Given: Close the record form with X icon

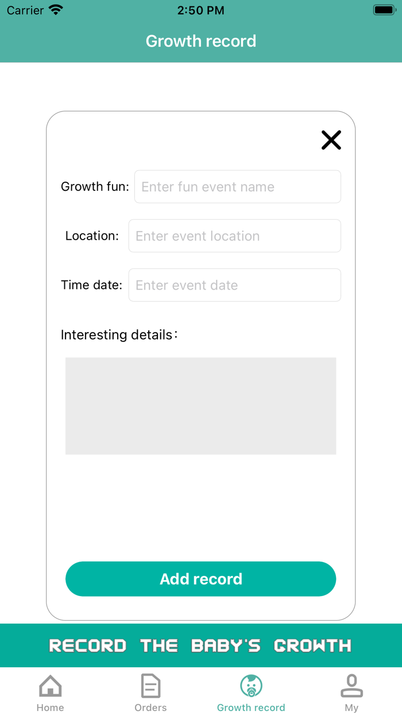Looking at the screenshot, I should click(331, 140).
